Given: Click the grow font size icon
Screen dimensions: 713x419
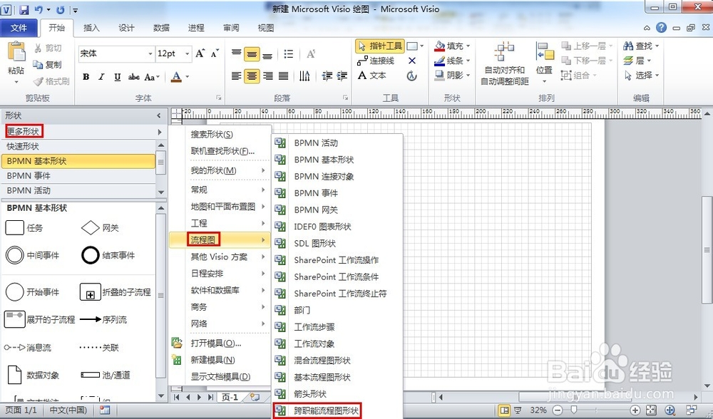Looking at the screenshot, I should (200, 53).
